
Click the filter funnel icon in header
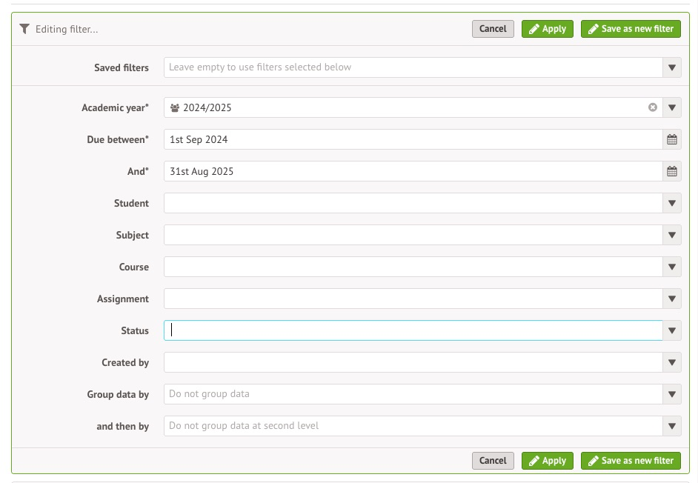click(x=24, y=29)
